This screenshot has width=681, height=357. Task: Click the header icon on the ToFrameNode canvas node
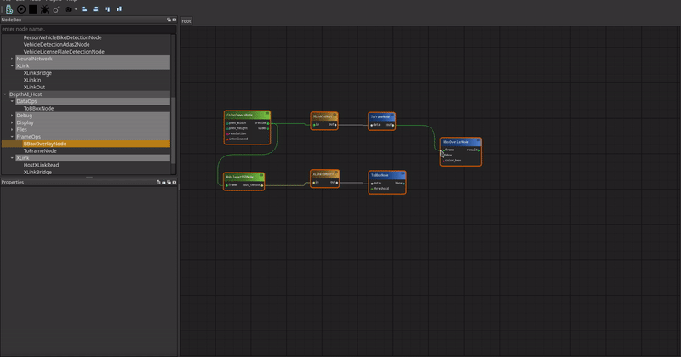coord(392,116)
